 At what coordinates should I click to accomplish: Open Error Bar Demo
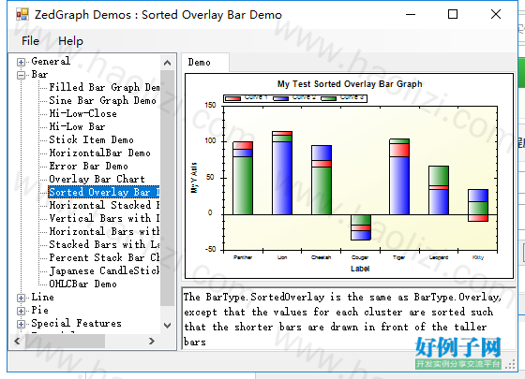(x=88, y=166)
